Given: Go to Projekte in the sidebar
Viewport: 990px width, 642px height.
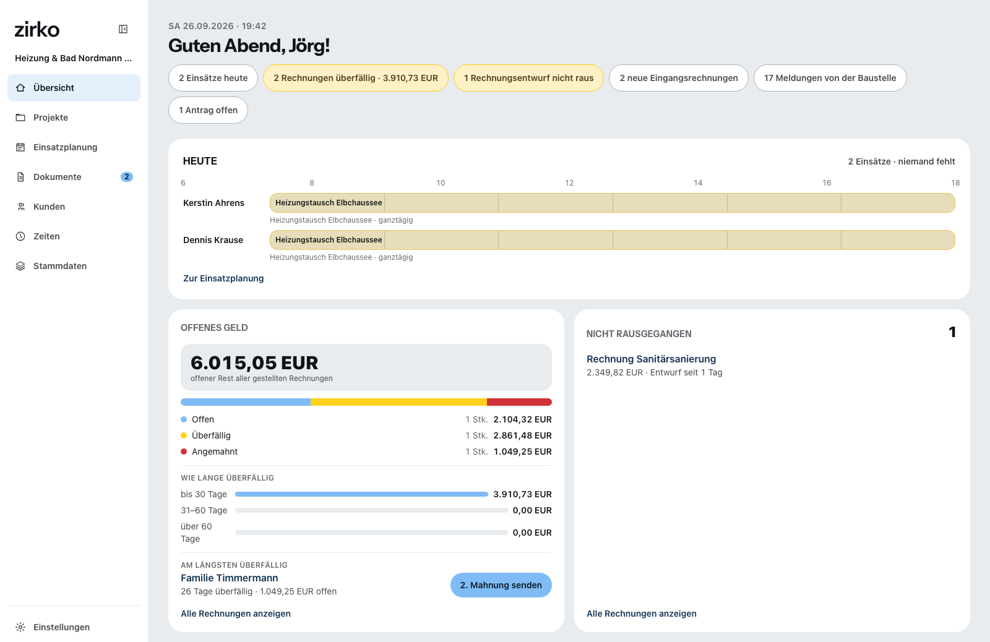Looking at the screenshot, I should pos(74,118).
